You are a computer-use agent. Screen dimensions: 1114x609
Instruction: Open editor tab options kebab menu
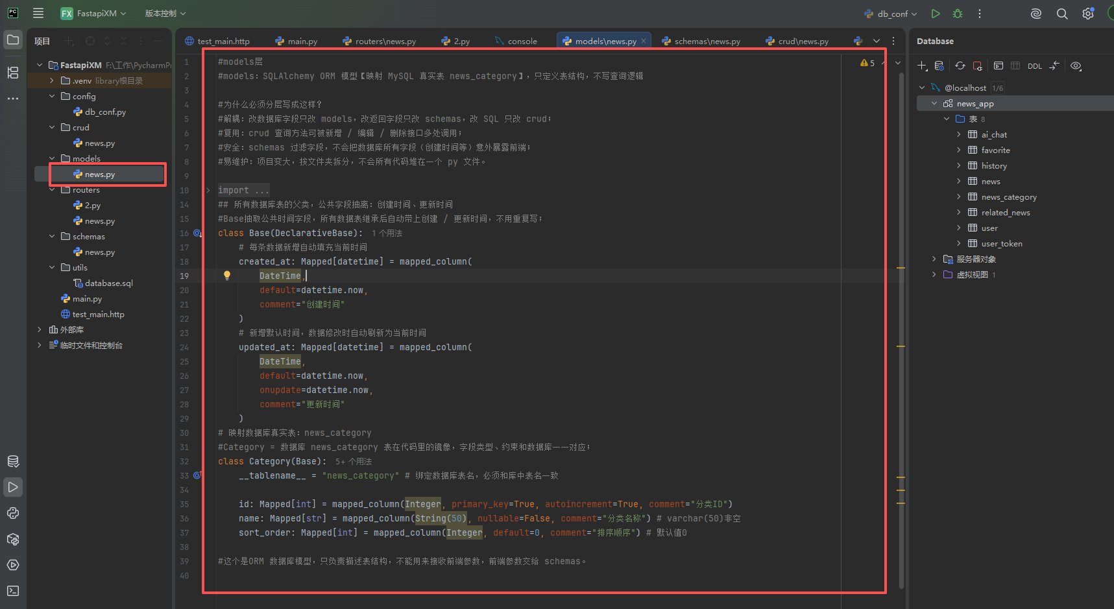tap(893, 40)
